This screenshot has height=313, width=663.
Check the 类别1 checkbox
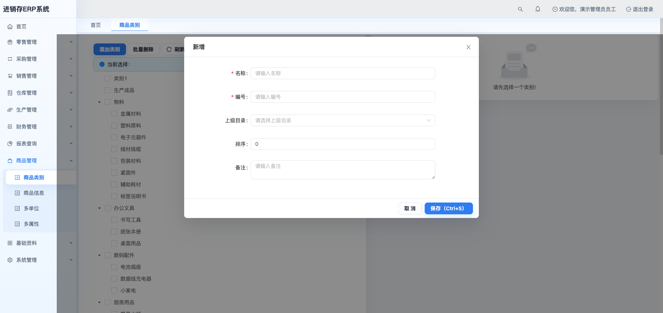tap(108, 78)
